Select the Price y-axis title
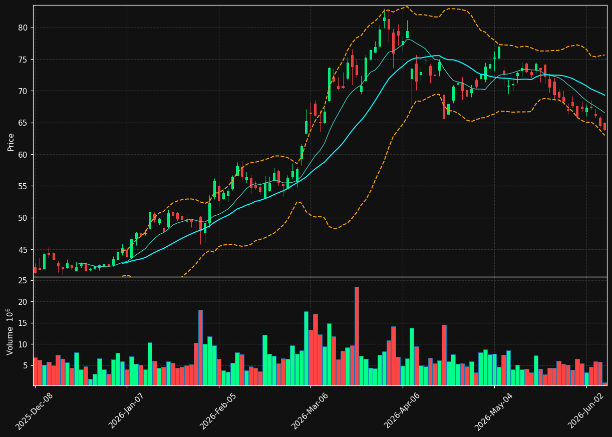The image size is (612, 437). tap(11, 142)
